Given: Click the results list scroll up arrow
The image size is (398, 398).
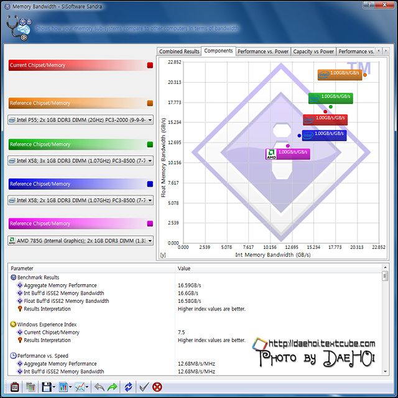Looking at the screenshot, I should 385,267.
